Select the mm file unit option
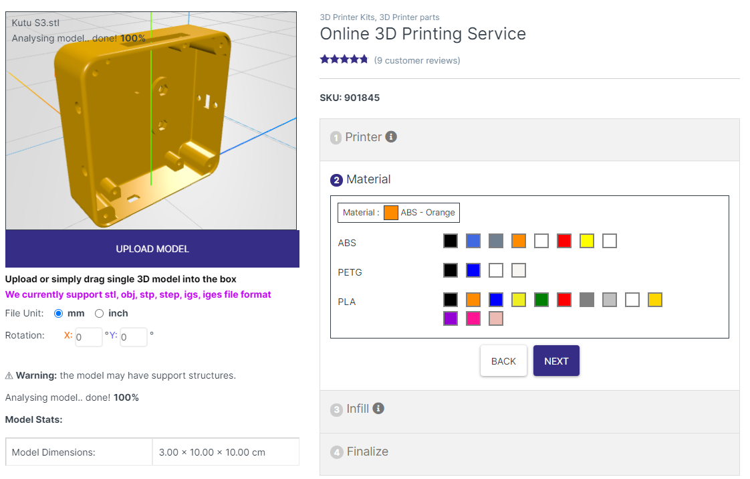This screenshot has width=750, height=479. coord(59,312)
